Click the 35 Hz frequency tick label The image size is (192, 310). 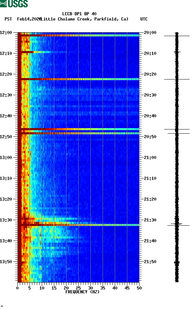coord(103,288)
